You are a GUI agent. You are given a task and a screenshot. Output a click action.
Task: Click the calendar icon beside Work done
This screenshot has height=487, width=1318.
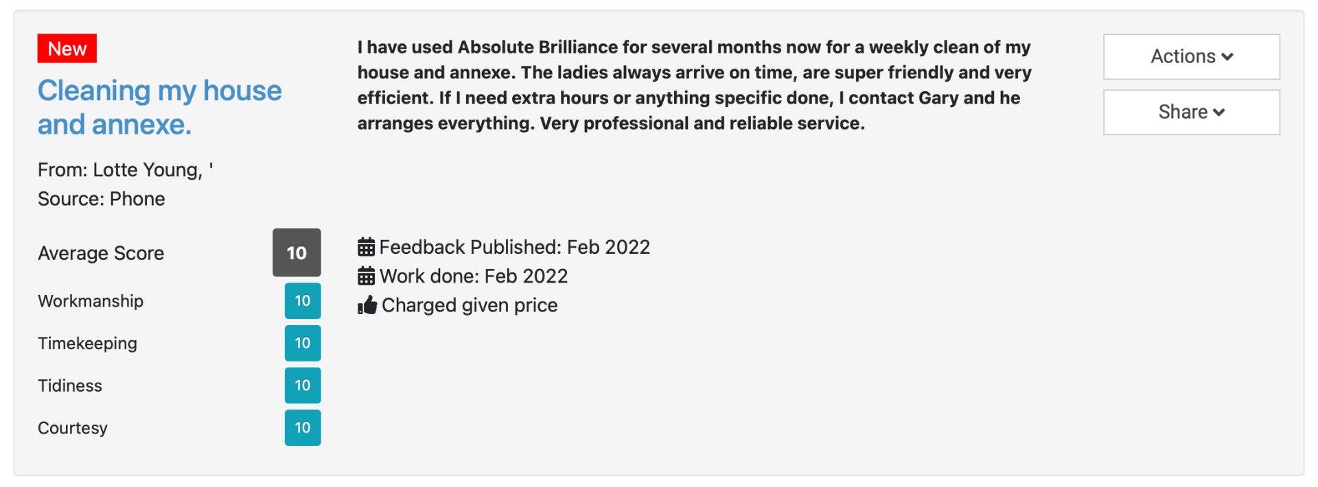pos(366,276)
